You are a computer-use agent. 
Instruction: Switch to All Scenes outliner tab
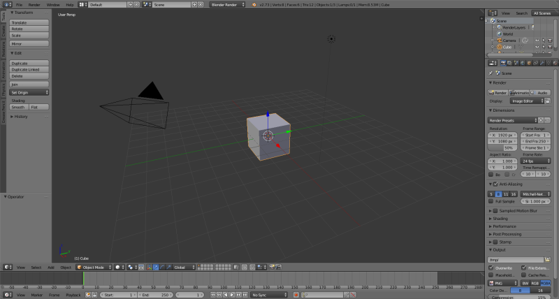pyautogui.click(x=542, y=13)
